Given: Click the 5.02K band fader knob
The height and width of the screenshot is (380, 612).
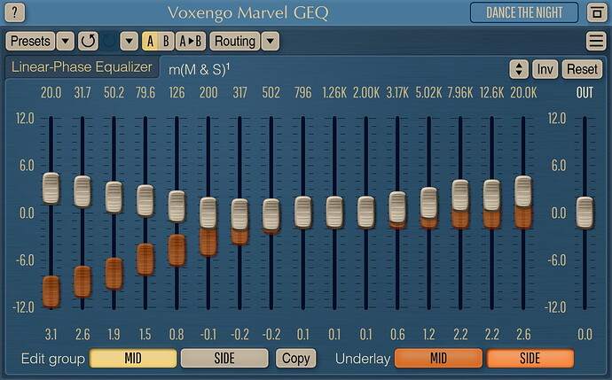Looking at the screenshot, I should tap(429, 203).
